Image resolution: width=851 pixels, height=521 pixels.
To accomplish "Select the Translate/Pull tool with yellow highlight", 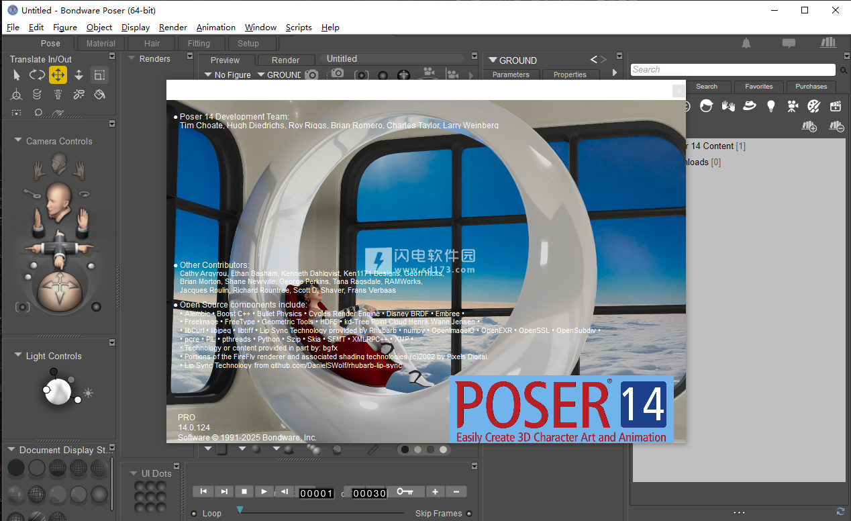I will pos(58,75).
